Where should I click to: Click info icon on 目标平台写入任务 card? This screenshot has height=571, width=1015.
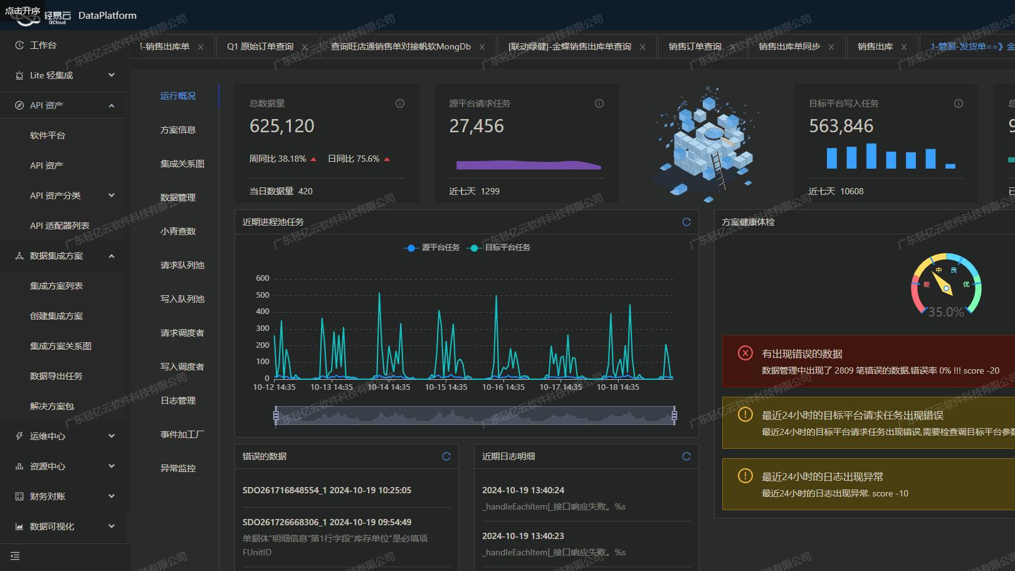[x=959, y=103]
